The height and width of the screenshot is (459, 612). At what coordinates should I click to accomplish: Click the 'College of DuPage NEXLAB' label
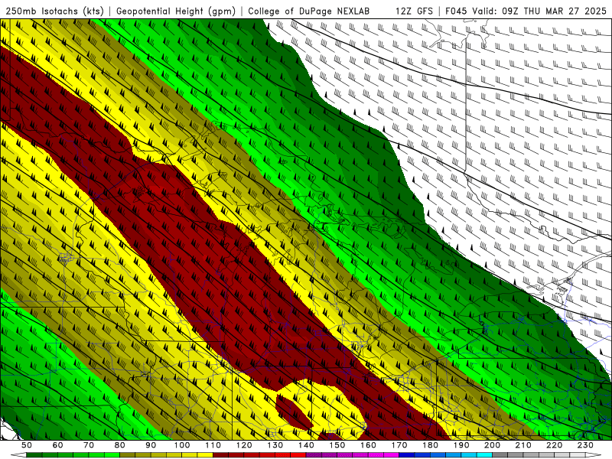coord(309,11)
